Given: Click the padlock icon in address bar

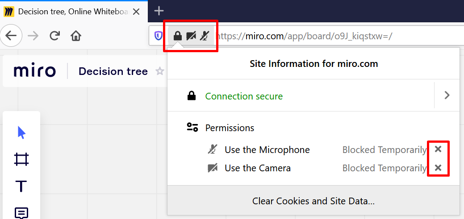Looking at the screenshot, I should pos(178,36).
